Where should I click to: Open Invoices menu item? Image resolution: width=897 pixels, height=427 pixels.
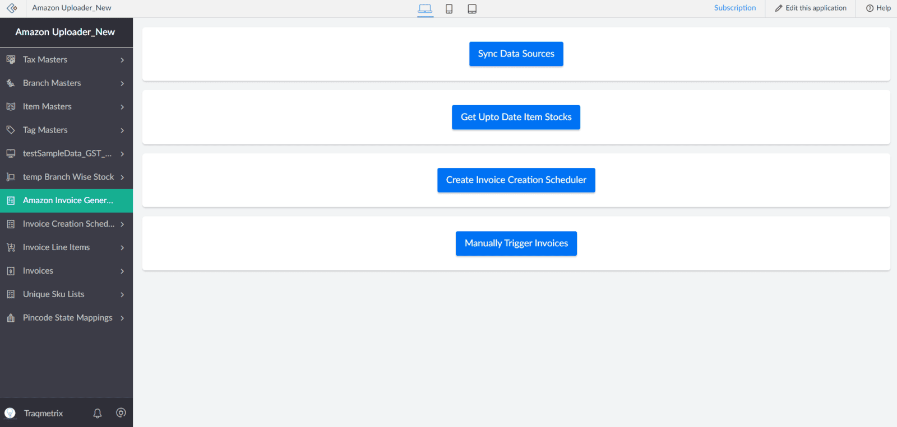tap(66, 271)
